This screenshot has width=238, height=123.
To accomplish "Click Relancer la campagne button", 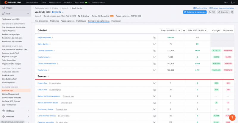I will (x=195, y=12).
